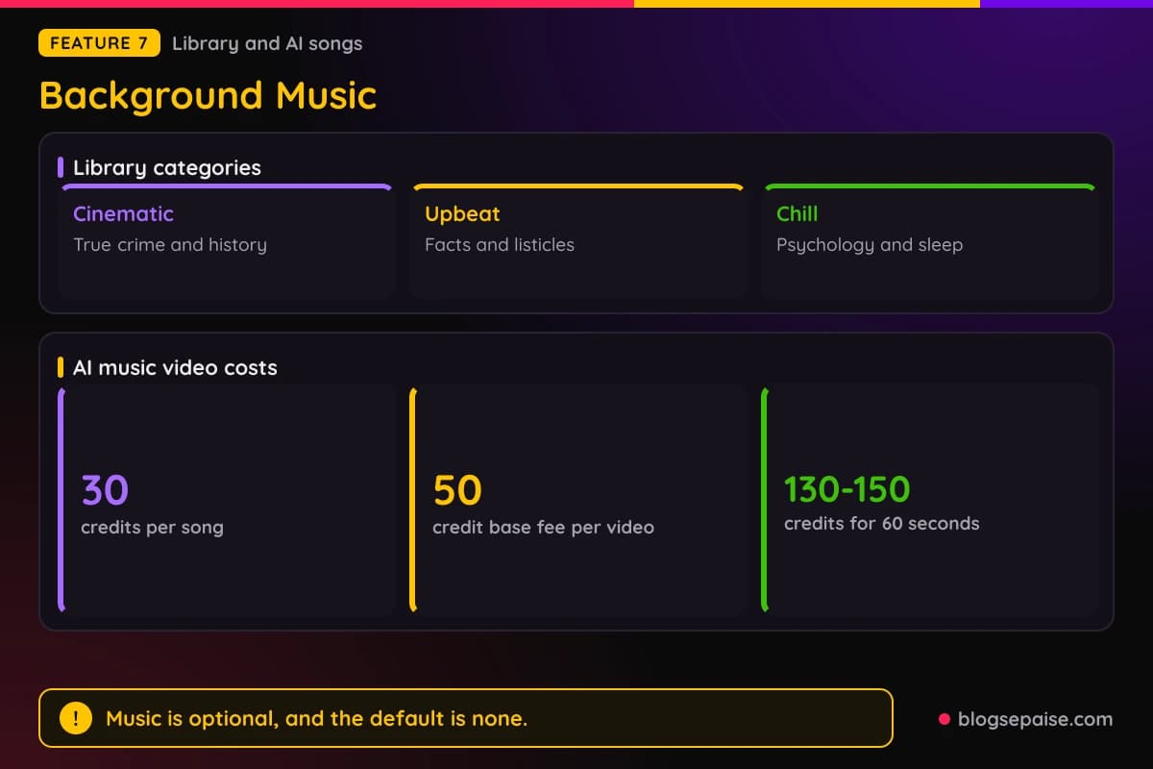Viewport: 1153px width, 769px height.
Task: Click 'credits per song' label
Action: coord(152,528)
